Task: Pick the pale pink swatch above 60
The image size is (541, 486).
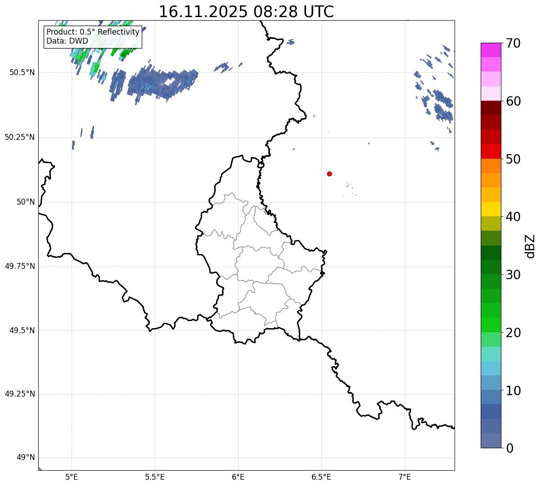Action: click(x=491, y=94)
